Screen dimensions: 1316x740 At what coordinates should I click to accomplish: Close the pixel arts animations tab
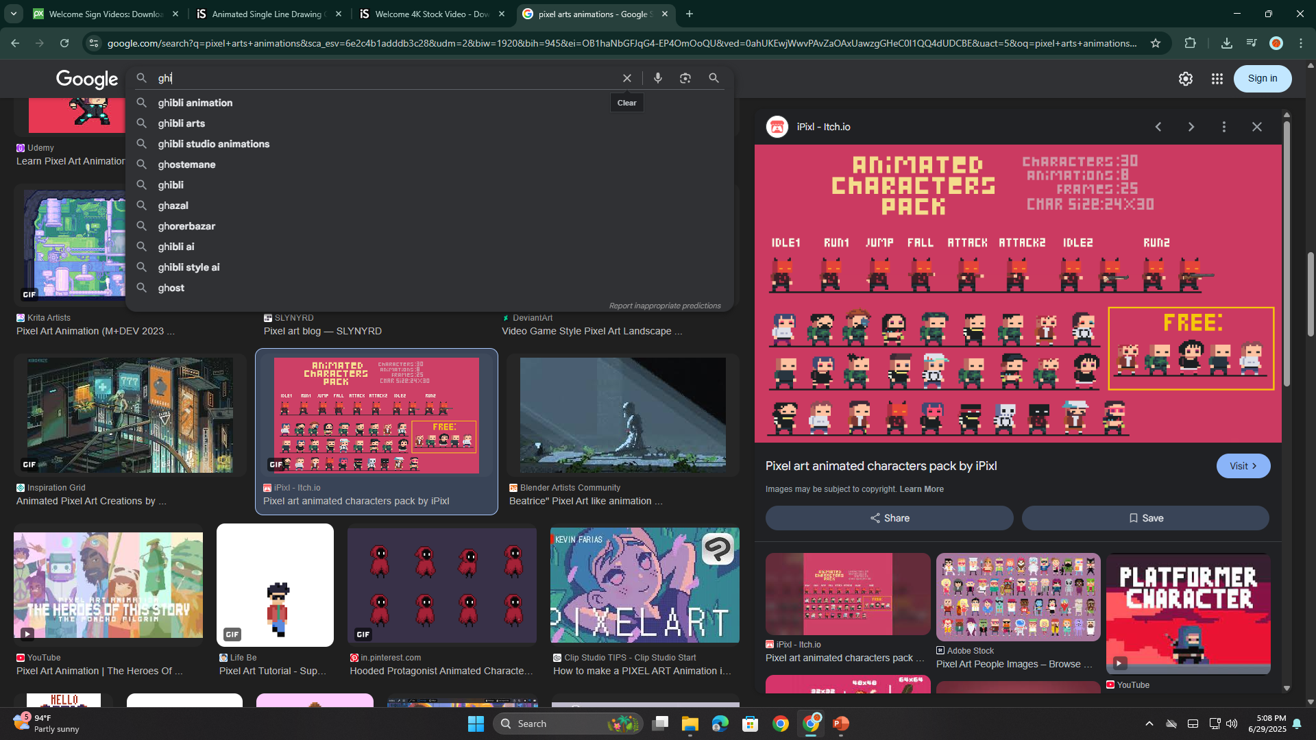pos(665,14)
